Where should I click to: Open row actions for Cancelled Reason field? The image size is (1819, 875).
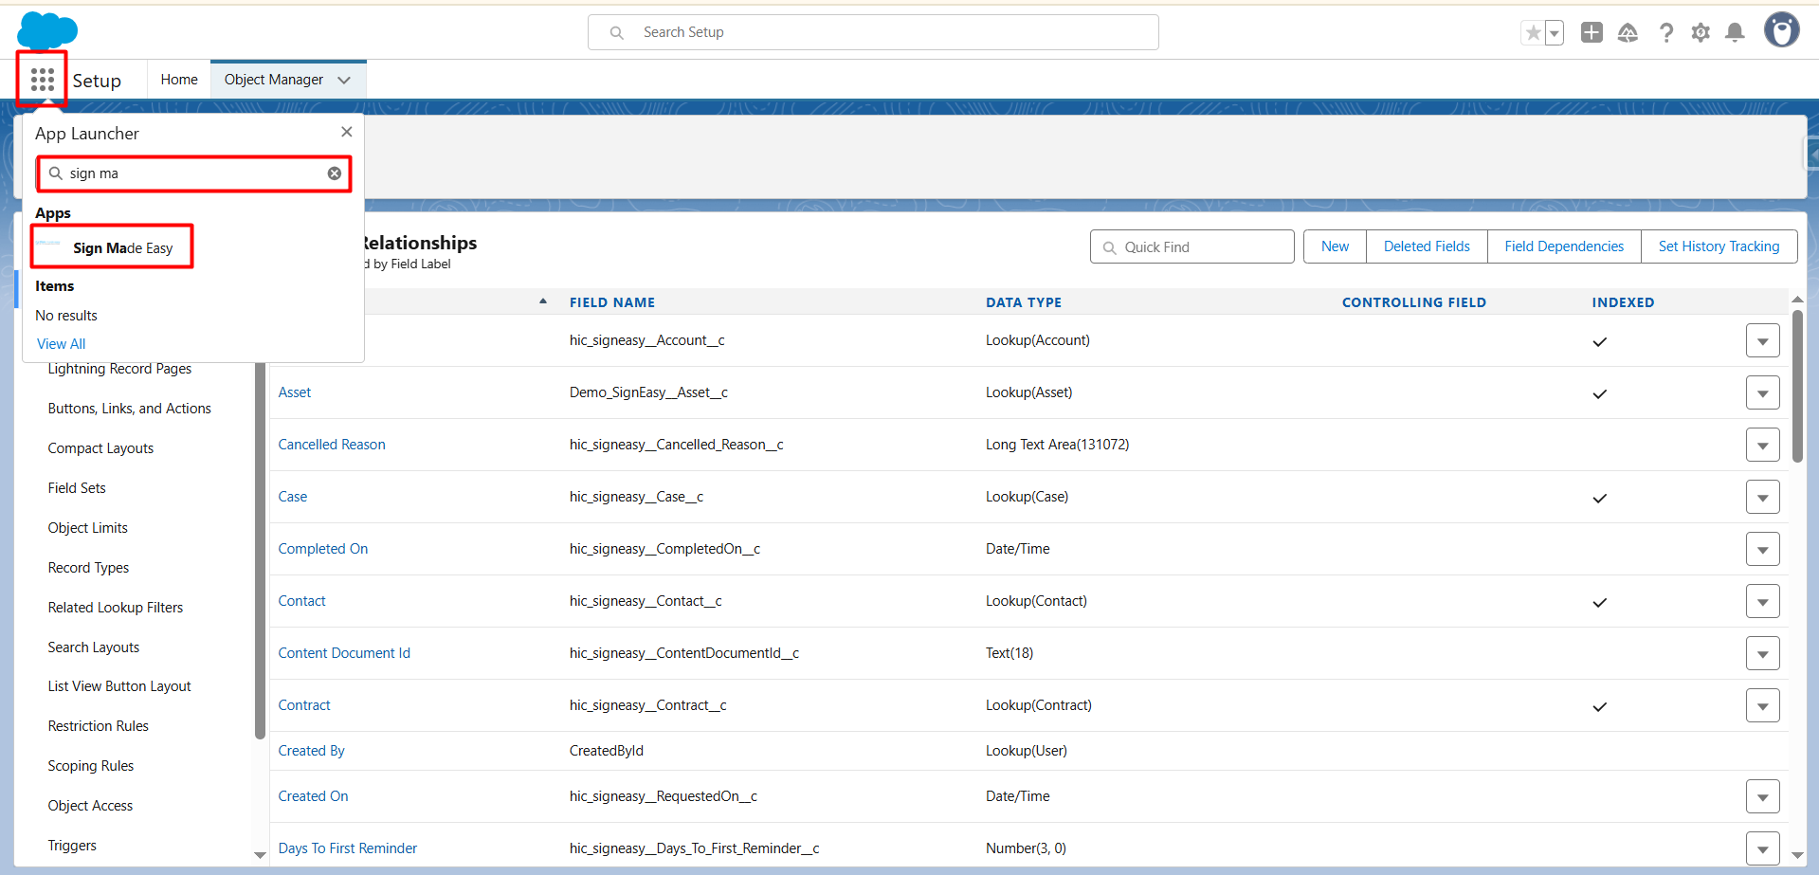tap(1762, 446)
